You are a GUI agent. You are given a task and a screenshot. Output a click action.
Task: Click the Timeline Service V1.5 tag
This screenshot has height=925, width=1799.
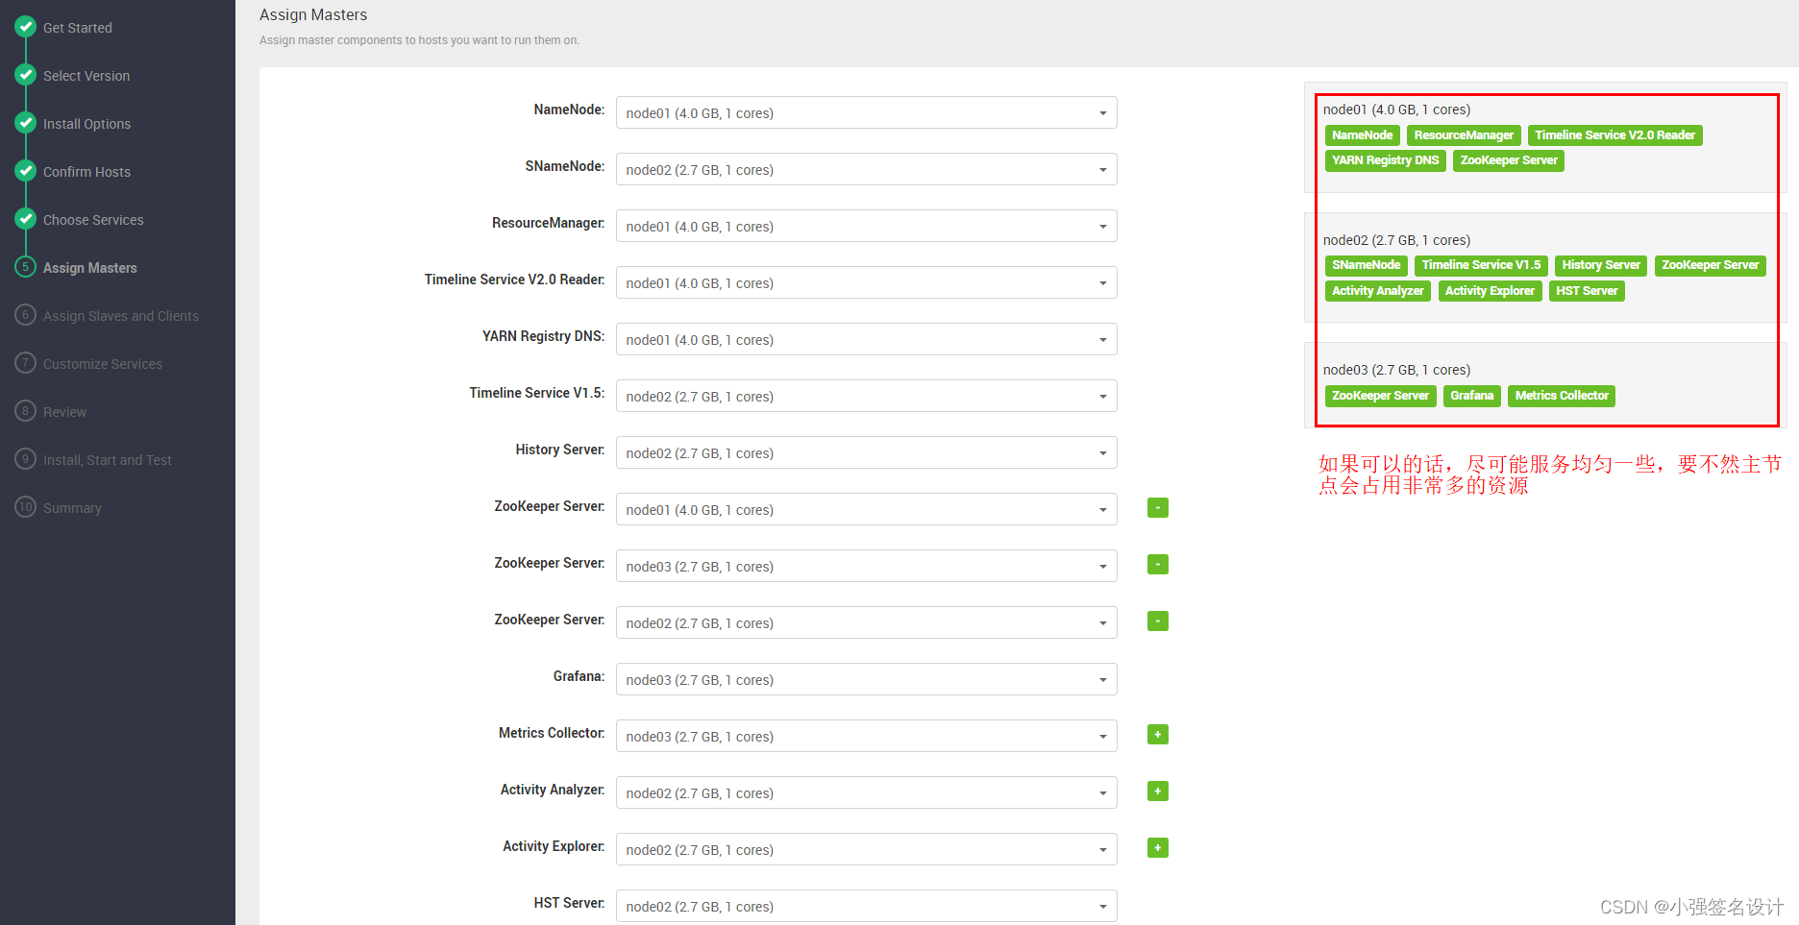(x=1481, y=265)
